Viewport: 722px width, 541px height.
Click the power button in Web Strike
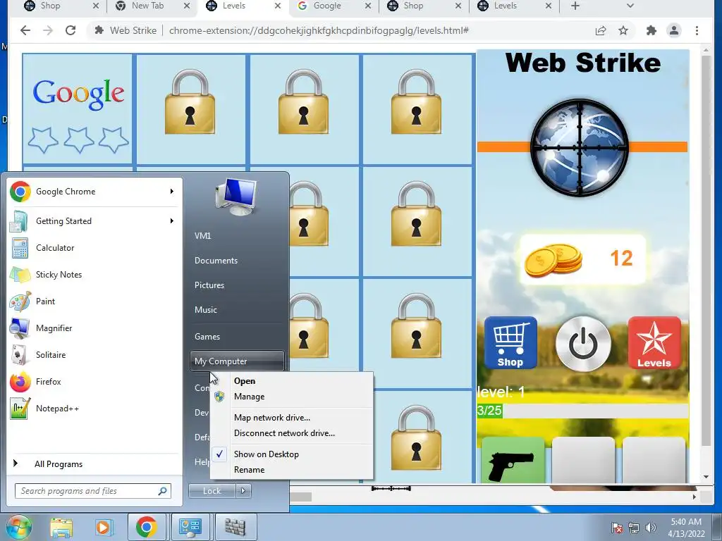pos(583,344)
